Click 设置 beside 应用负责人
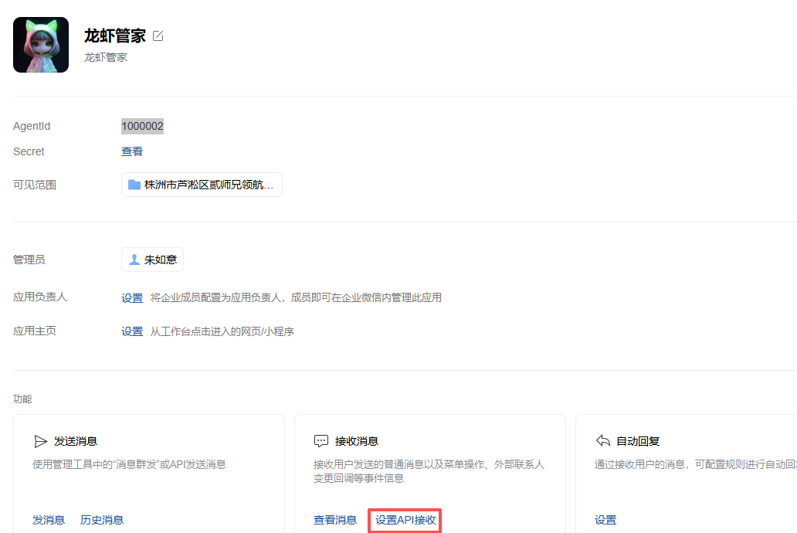 (132, 297)
